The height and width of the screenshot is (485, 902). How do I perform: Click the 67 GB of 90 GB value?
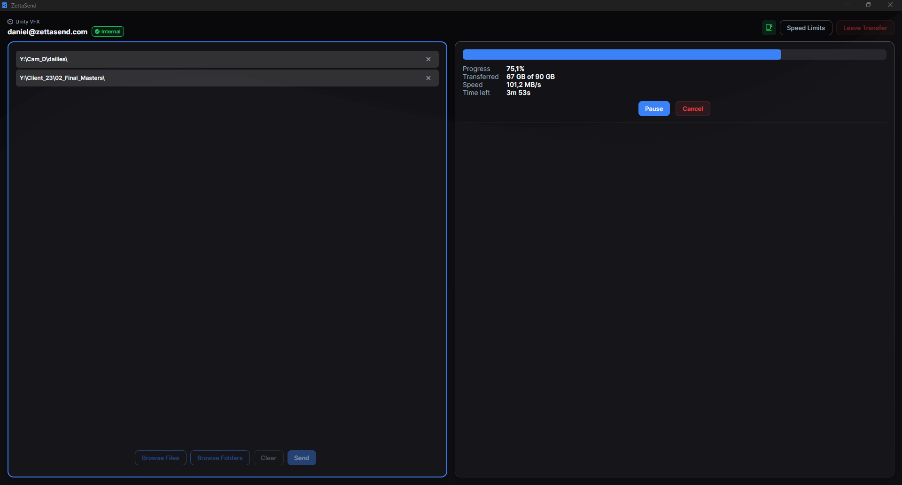tap(530, 77)
